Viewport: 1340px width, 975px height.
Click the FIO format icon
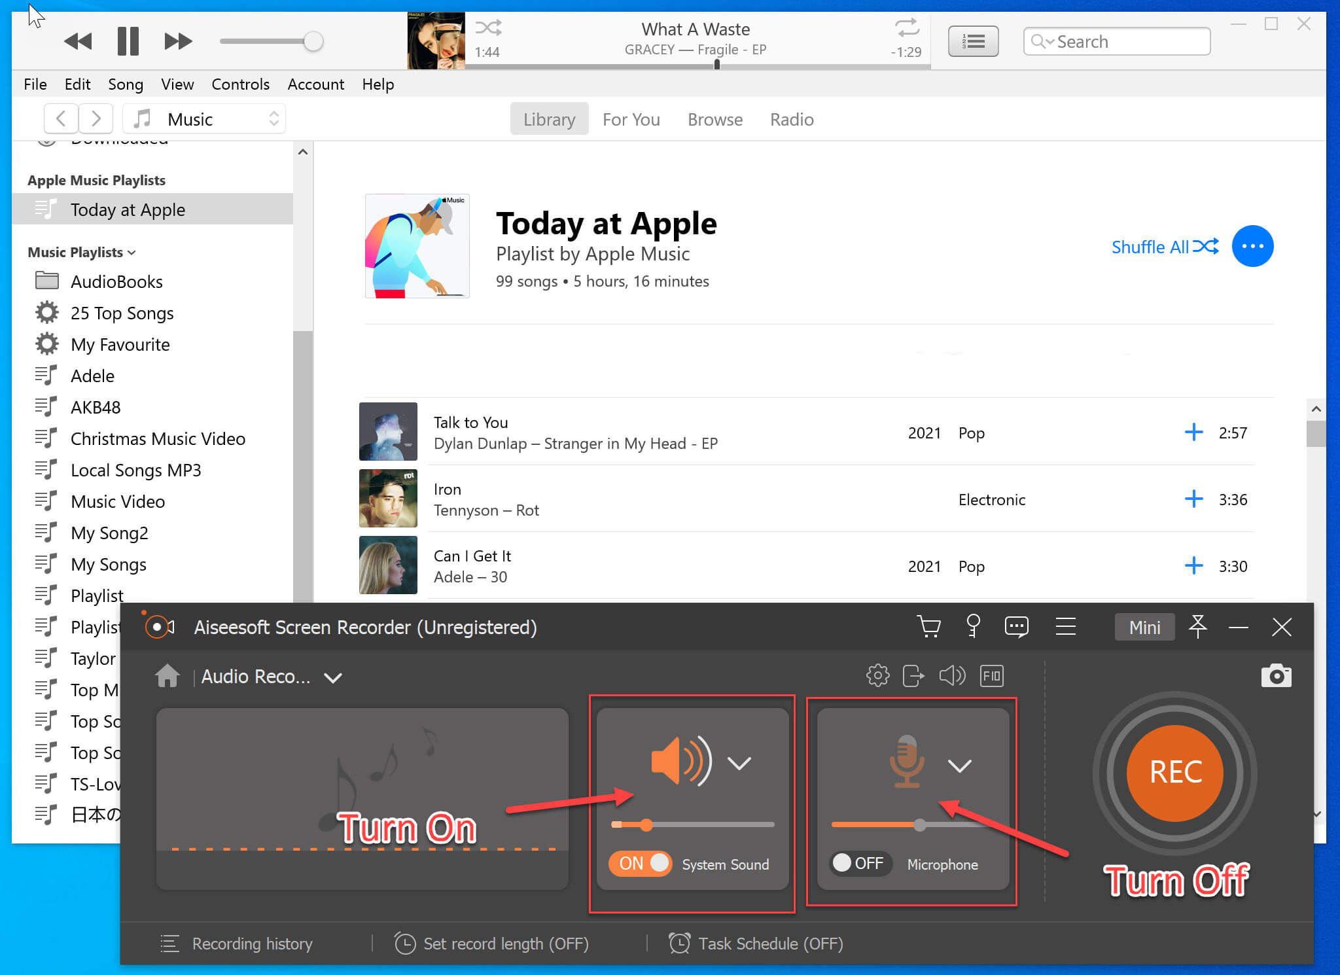(x=991, y=675)
